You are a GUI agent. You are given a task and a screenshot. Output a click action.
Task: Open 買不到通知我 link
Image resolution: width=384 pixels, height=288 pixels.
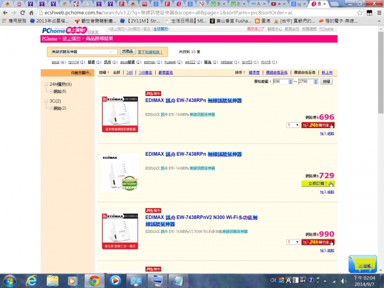tap(150, 52)
